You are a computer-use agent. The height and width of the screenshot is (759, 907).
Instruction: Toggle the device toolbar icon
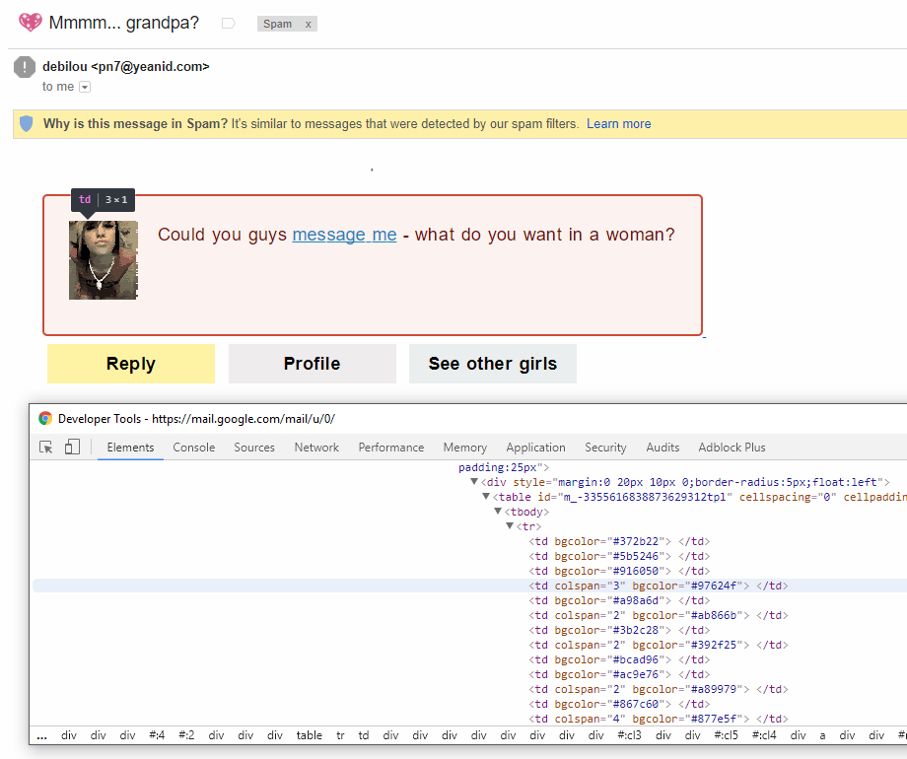pyautogui.click(x=72, y=447)
